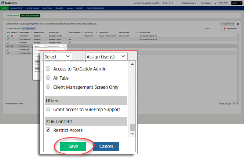Viewport: 244px width, 164px height.
Task: Check Grant access to SurePrep Support
Action: 48,109
